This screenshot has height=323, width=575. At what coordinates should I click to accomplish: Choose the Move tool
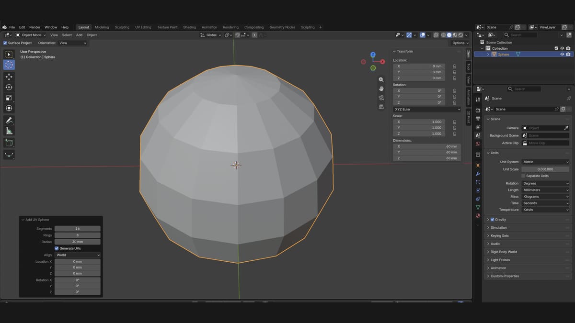click(9, 77)
